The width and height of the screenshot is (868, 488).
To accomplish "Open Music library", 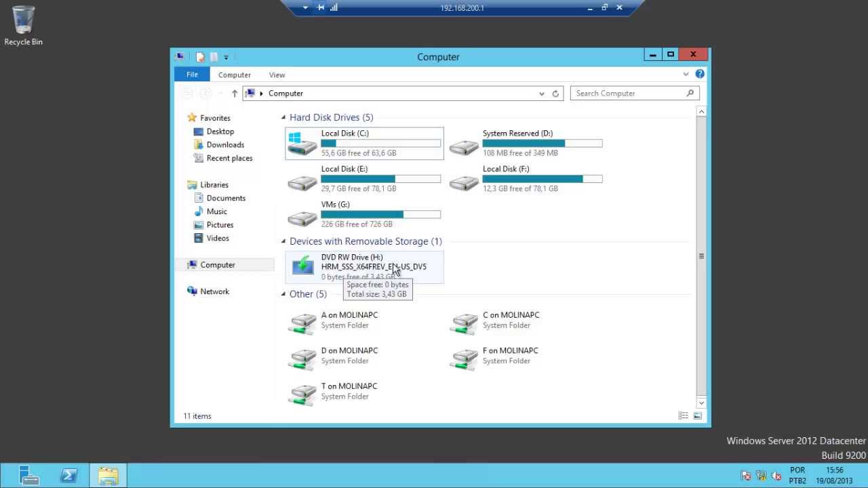I will click(x=217, y=211).
